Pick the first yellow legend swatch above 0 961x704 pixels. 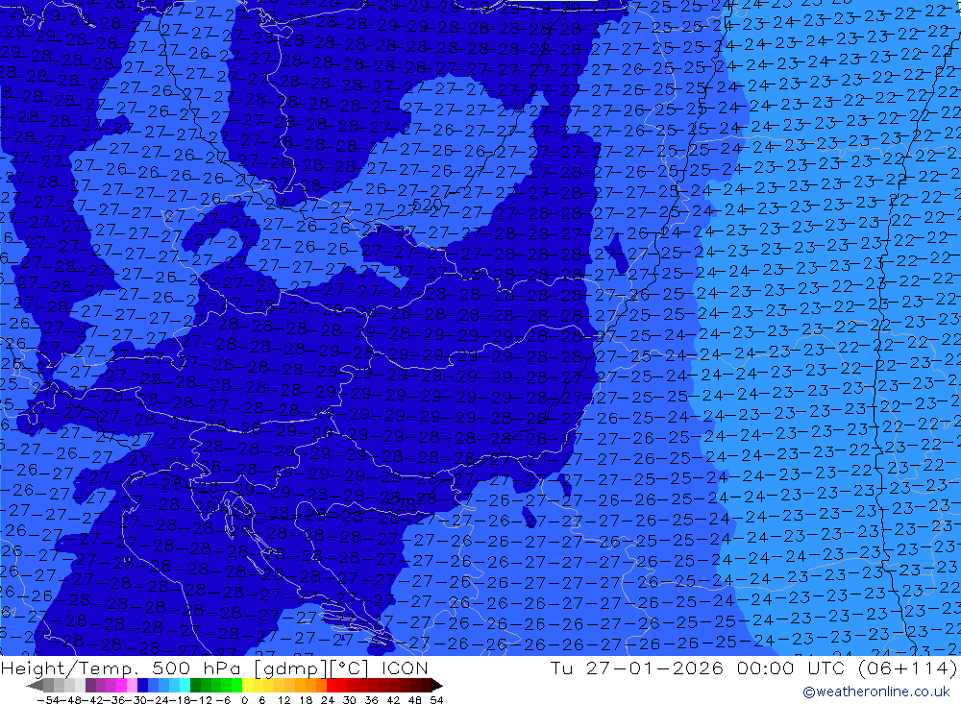(248, 686)
